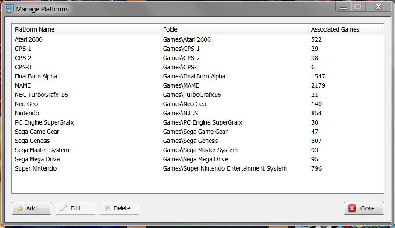The image size is (395, 228).
Task: Delete the selected platform
Action: tap(119, 208)
